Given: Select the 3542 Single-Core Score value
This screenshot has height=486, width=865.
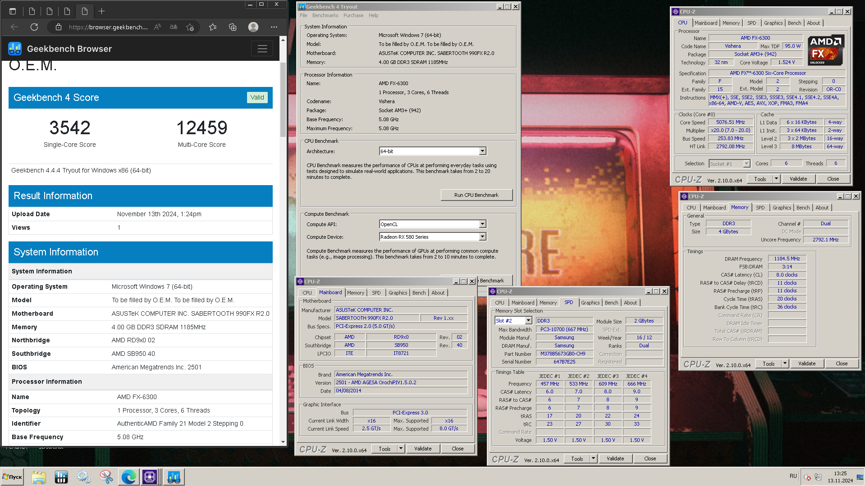Looking at the screenshot, I should pyautogui.click(x=70, y=128).
